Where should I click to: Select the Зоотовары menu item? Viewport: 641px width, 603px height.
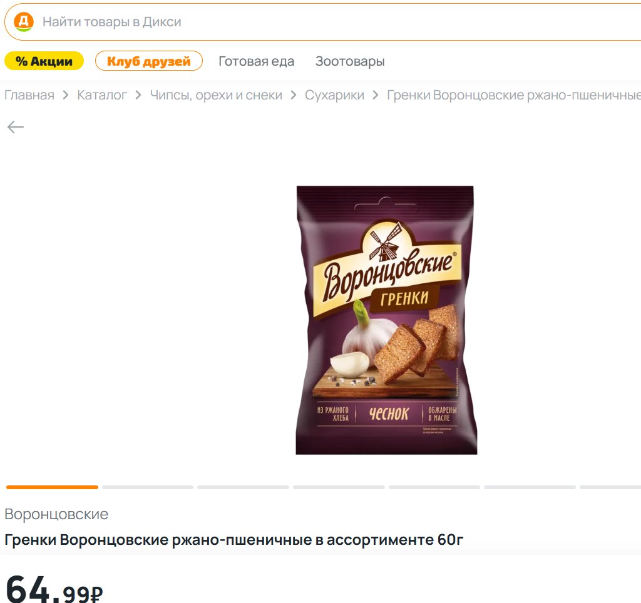350,61
